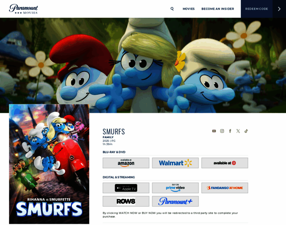Image resolution: width=286 pixels, height=225 pixels.
Task: Select the available at Target button
Action: pyautogui.click(x=225, y=163)
